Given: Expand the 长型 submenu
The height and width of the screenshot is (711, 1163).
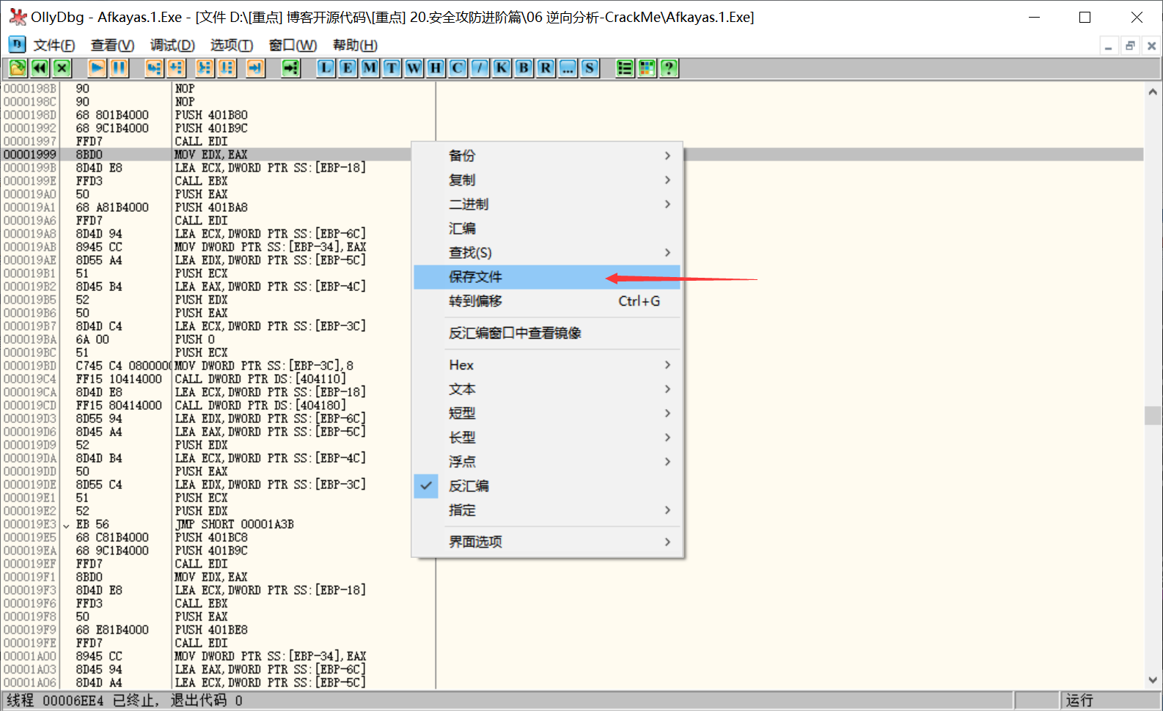Looking at the screenshot, I should (x=547, y=438).
